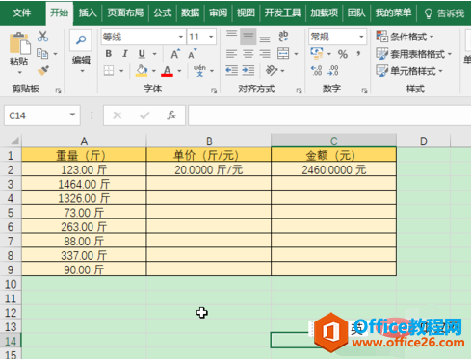The height and width of the screenshot is (359, 471).
Task: Increase the indent
Action: click(x=249, y=70)
